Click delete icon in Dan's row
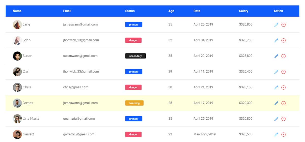305x142 pixels. 283,72
